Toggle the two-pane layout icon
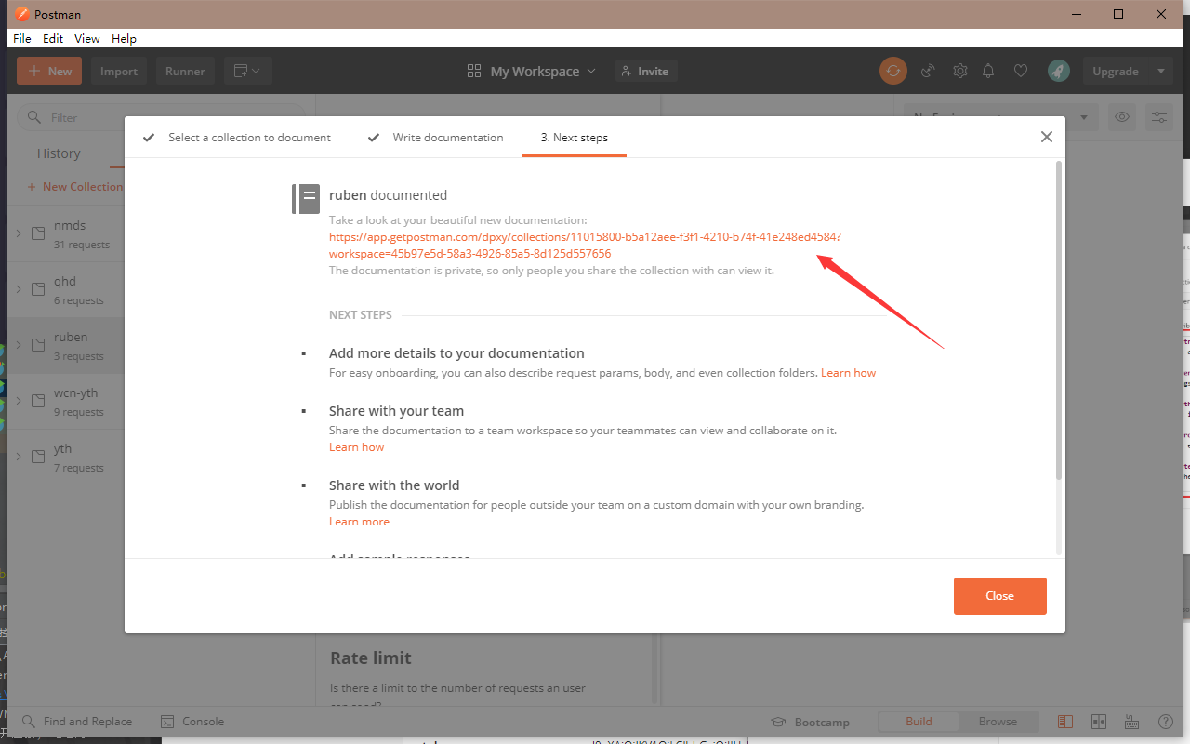 pyautogui.click(x=1065, y=722)
